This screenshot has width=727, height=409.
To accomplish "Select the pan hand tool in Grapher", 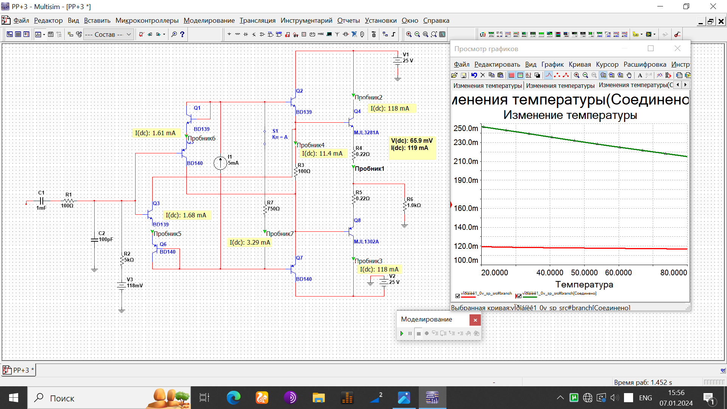I will [x=629, y=75].
